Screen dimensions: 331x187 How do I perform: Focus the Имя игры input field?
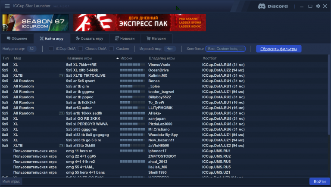(x=165, y=181)
